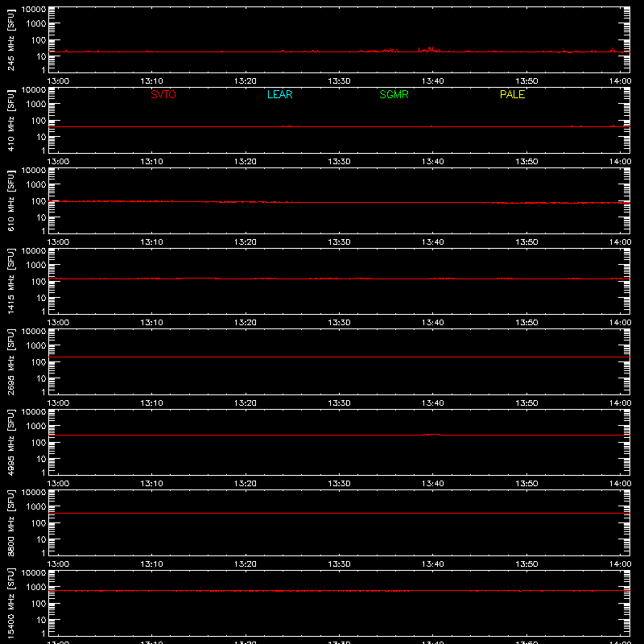Screen dimensions: 644x644
Task: Click 13:00 label under 4995 MHz panel
Action: tap(58, 484)
